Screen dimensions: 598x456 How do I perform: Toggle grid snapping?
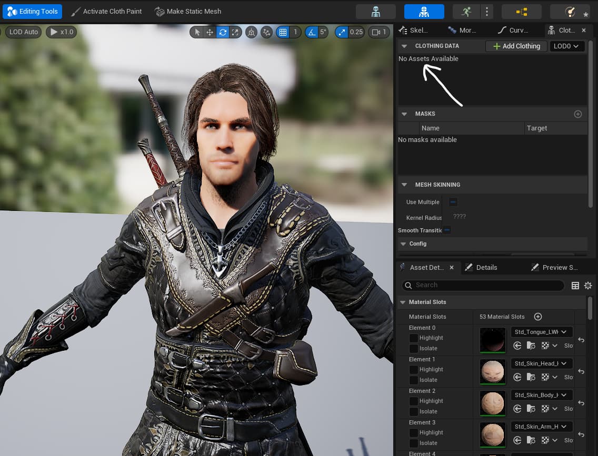tap(283, 32)
